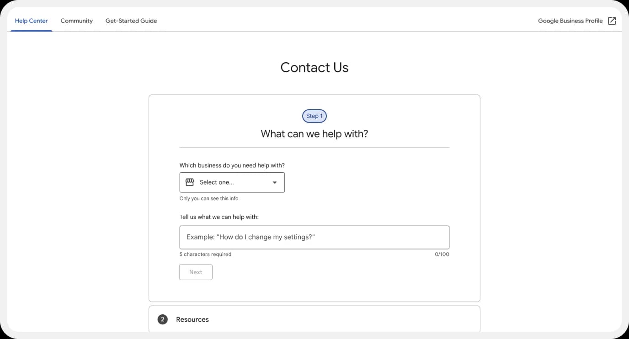Open the business selection dropdown labeled Select one
The height and width of the screenshot is (339, 629).
tap(232, 182)
